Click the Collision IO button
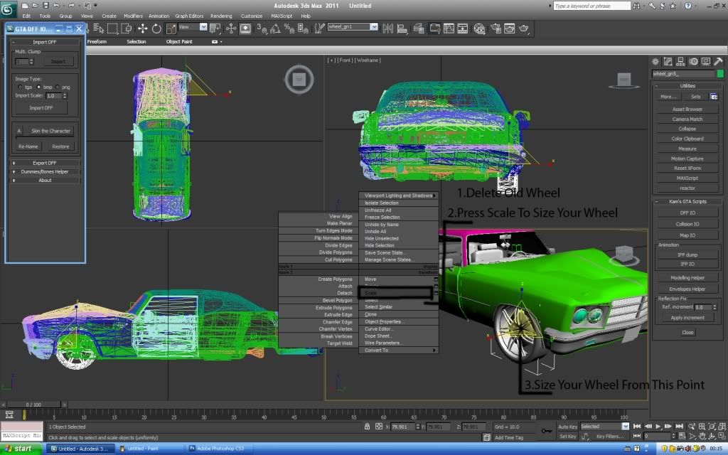Screen dimensions: 728x455 [687, 224]
